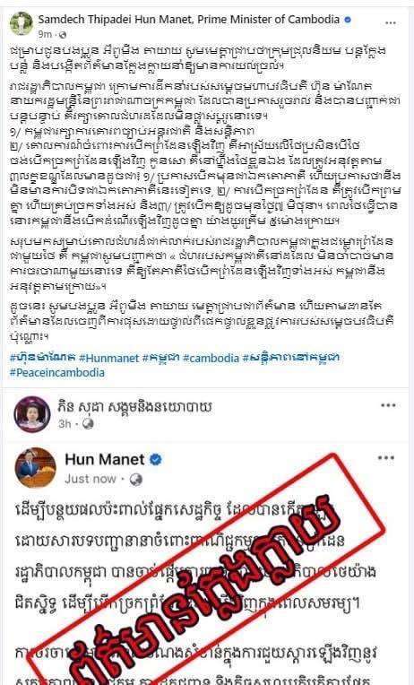Click the Hun Manet name in shared screenshot
Screen dimensions: 414x685
(x=104, y=460)
